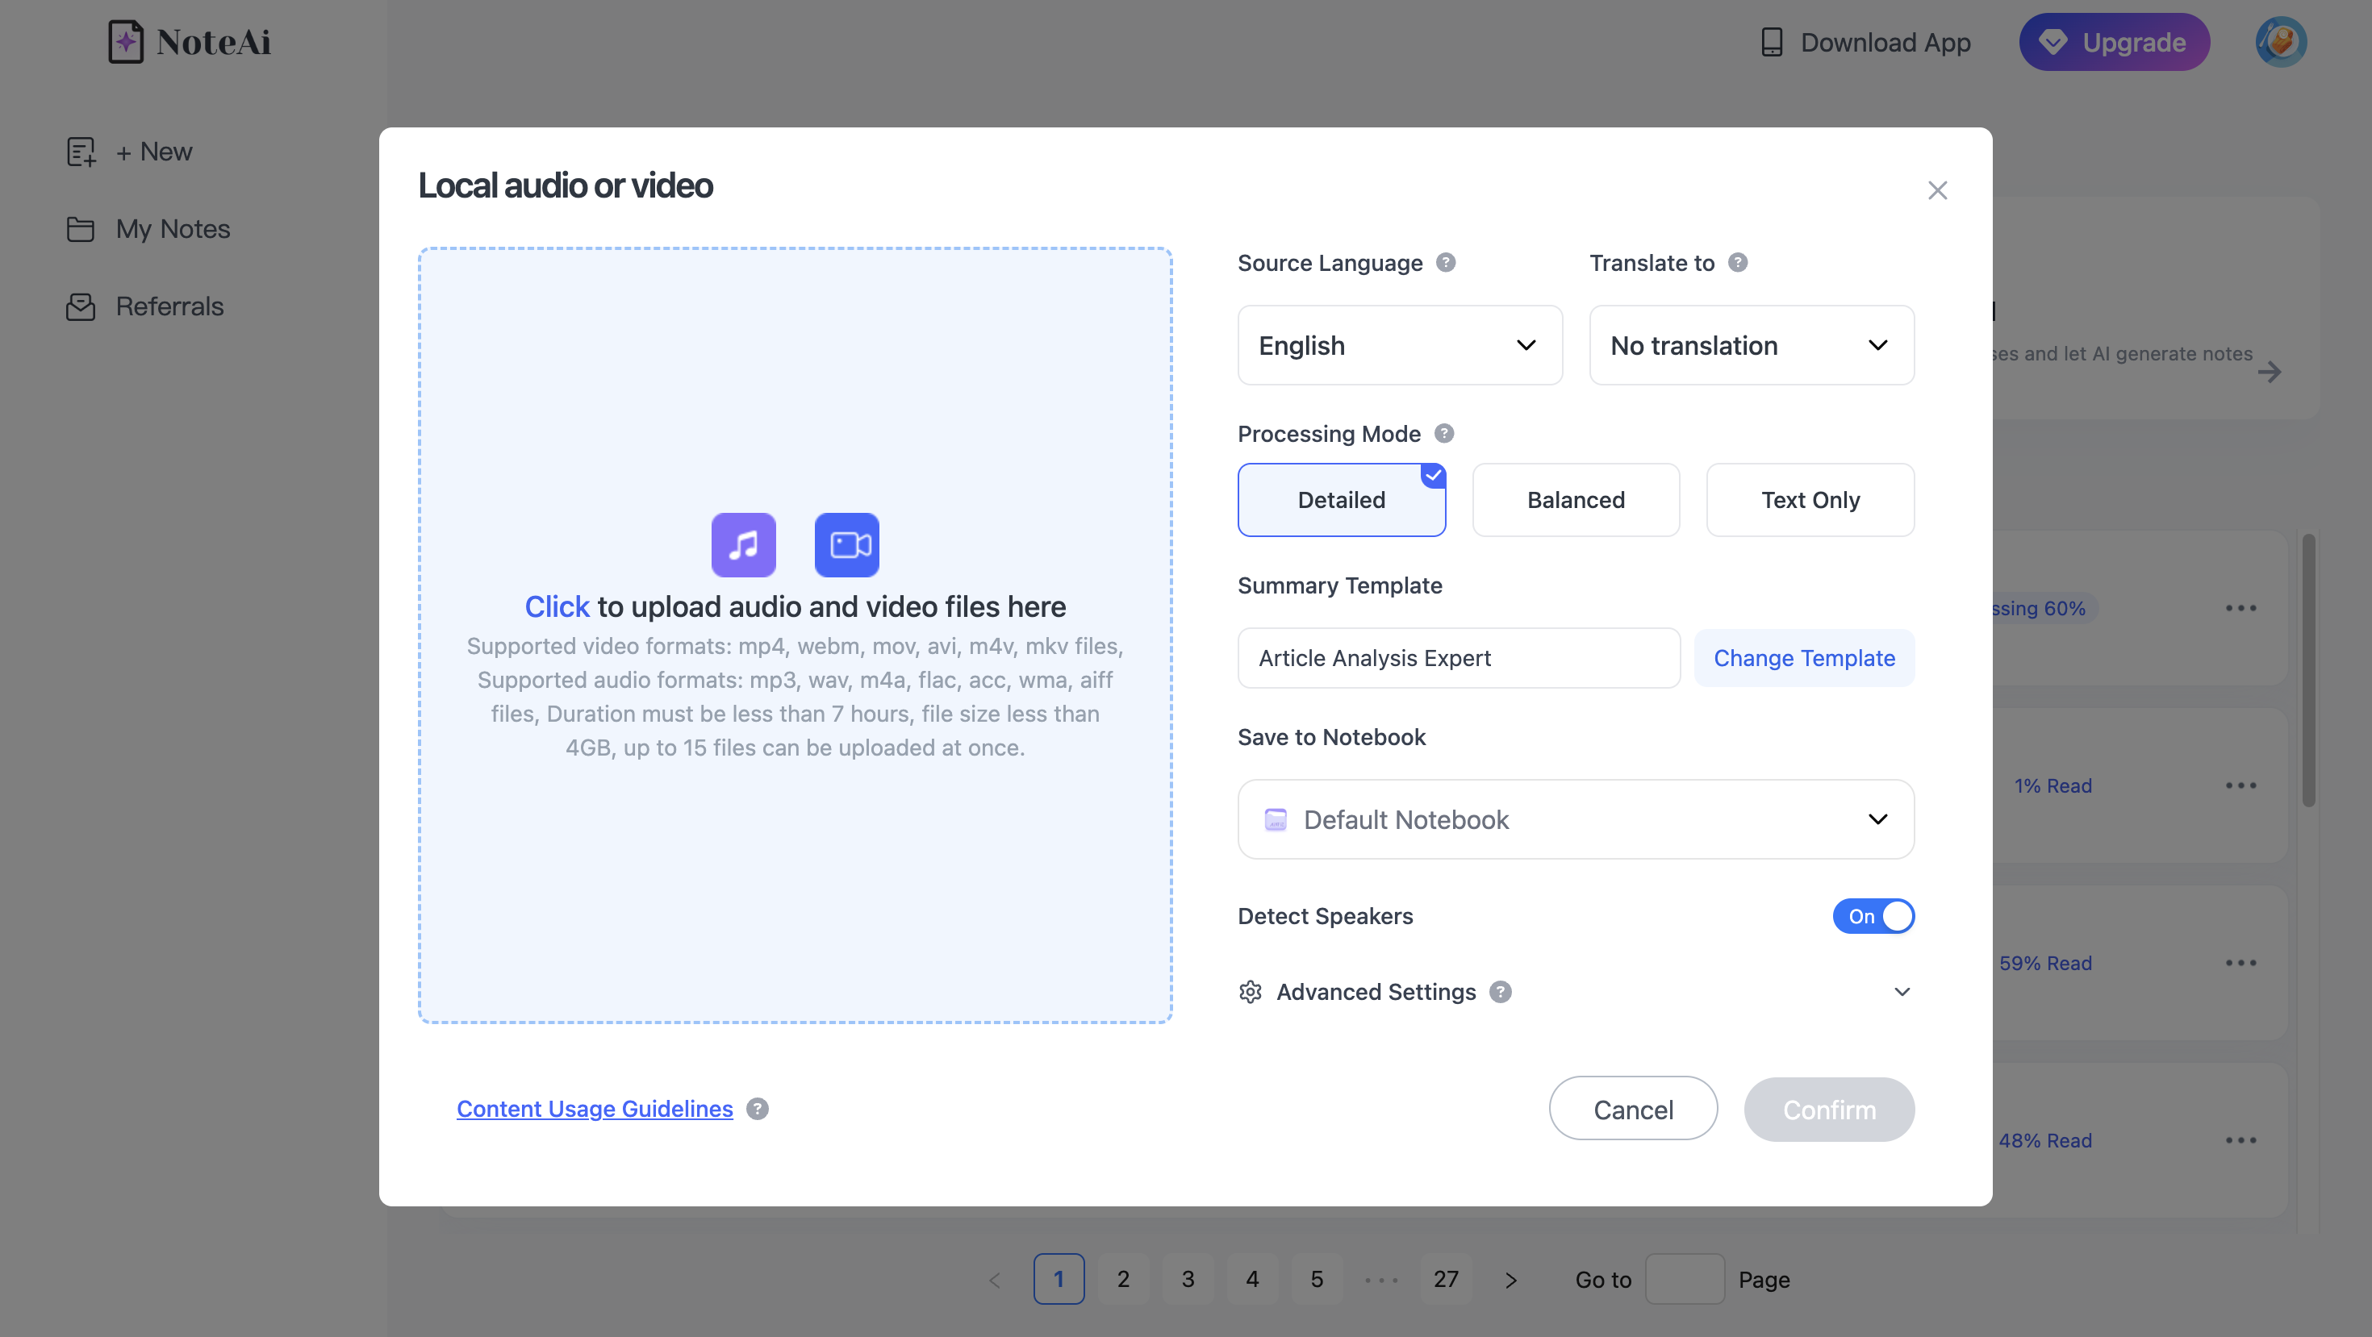Viewport: 2372px width, 1337px height.
Task: Click the upload files link text
Action: point(556,606)
